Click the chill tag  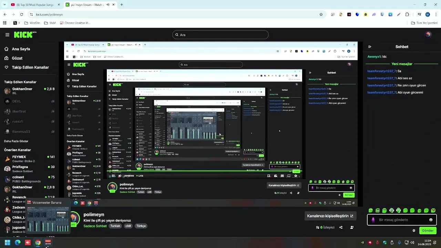[x=128, y=226]
